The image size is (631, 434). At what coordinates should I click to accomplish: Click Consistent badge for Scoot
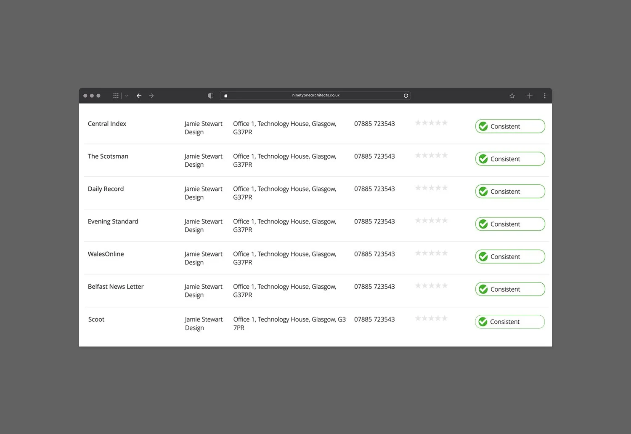click(510, 322)
